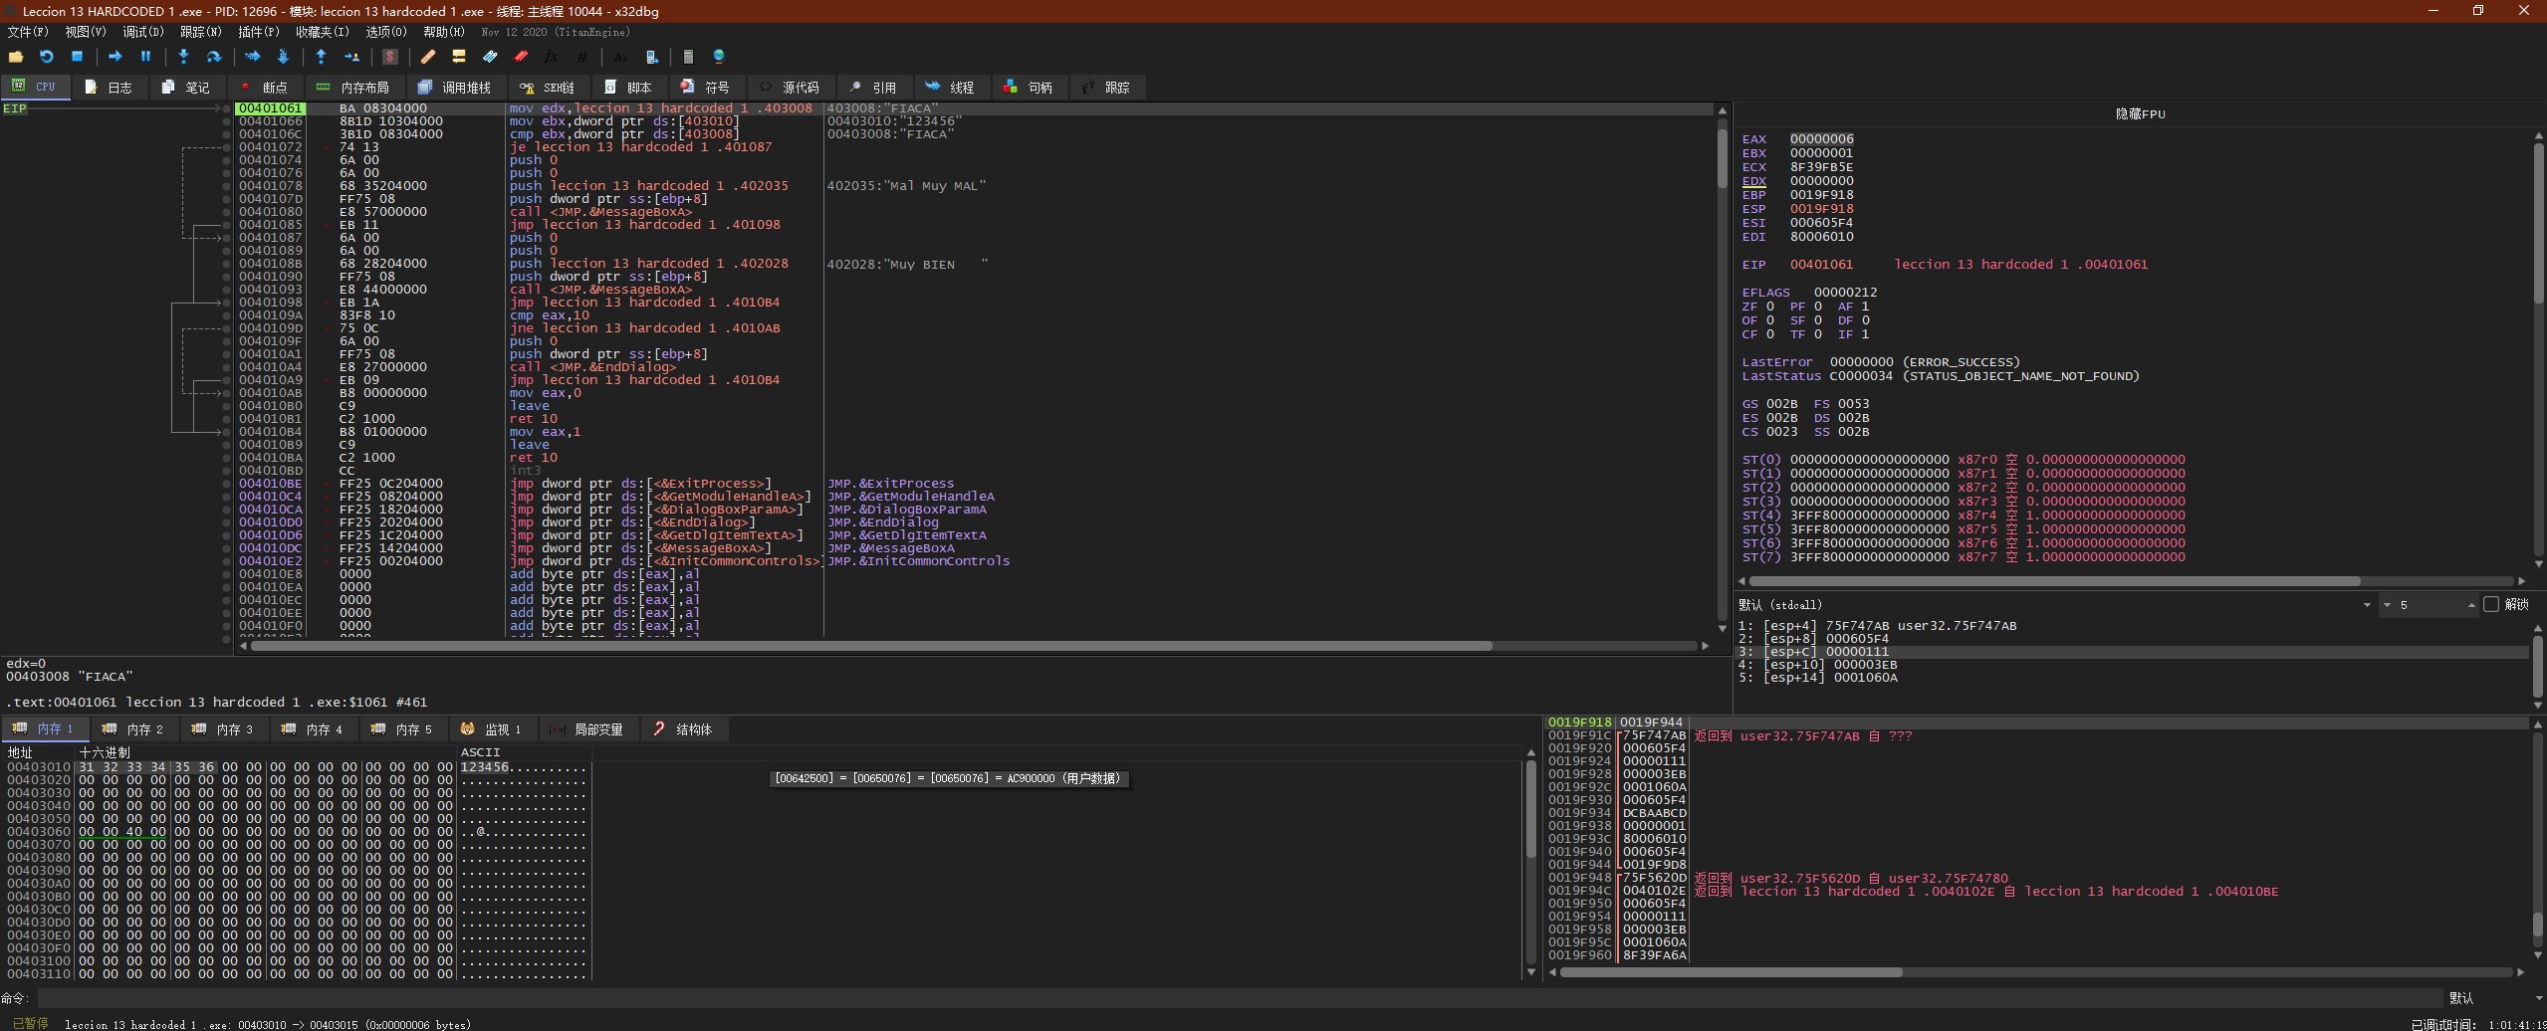Click the 隐藏FPU button
The height and width of the screenshot is (1031, 2547).
click(2139, 114)
